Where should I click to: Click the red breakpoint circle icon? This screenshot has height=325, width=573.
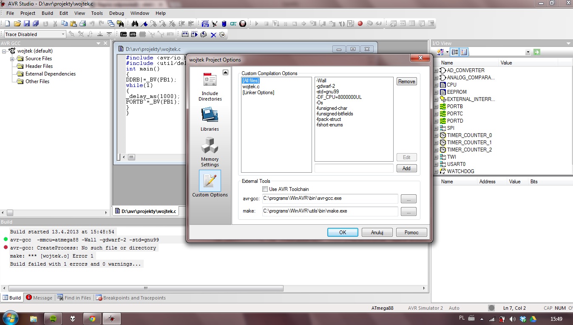coord(360,24)
